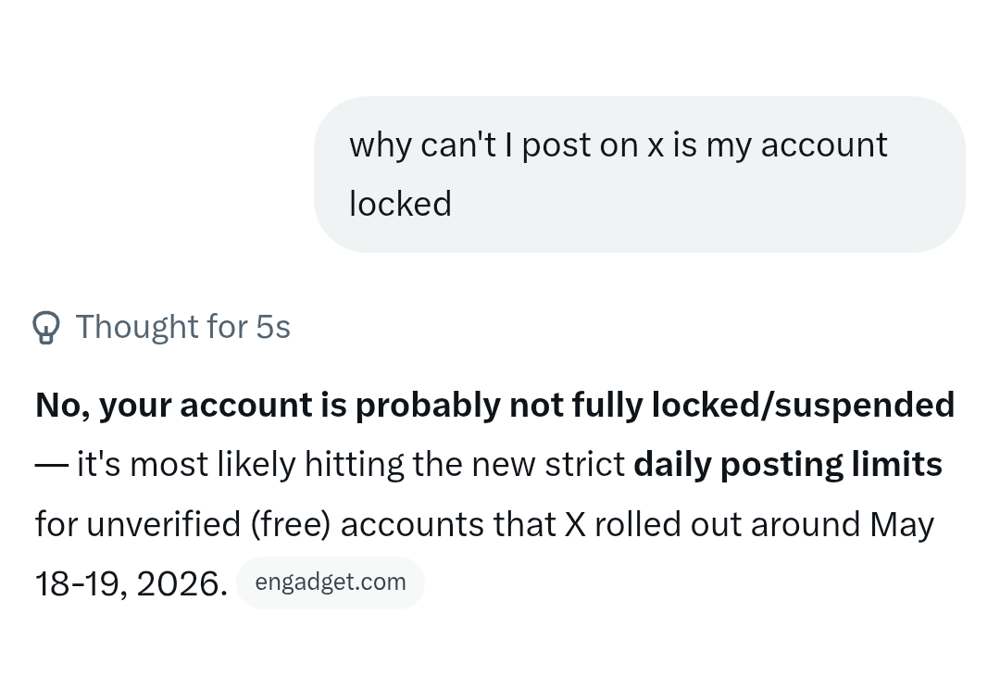Viewport: 1000px width, 676px height.
Task: Click the "18-19, 2026." date text
Action: (x=131, y=583)
